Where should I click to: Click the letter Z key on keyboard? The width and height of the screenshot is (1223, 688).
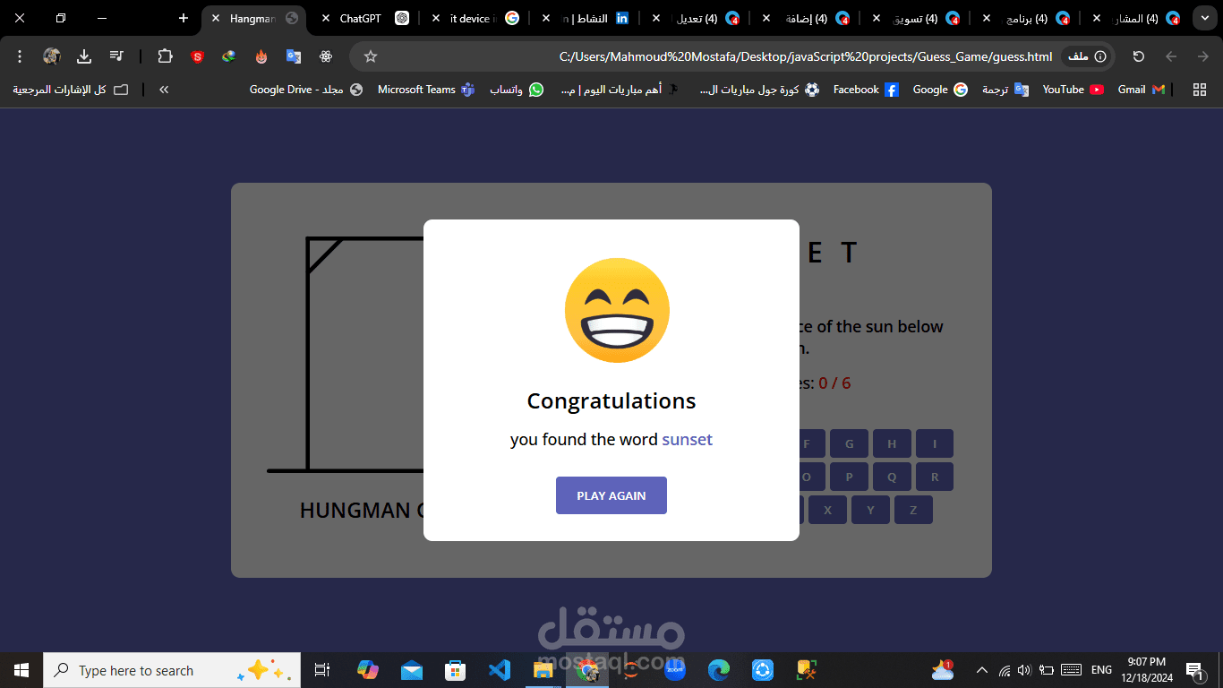point(913,510)
